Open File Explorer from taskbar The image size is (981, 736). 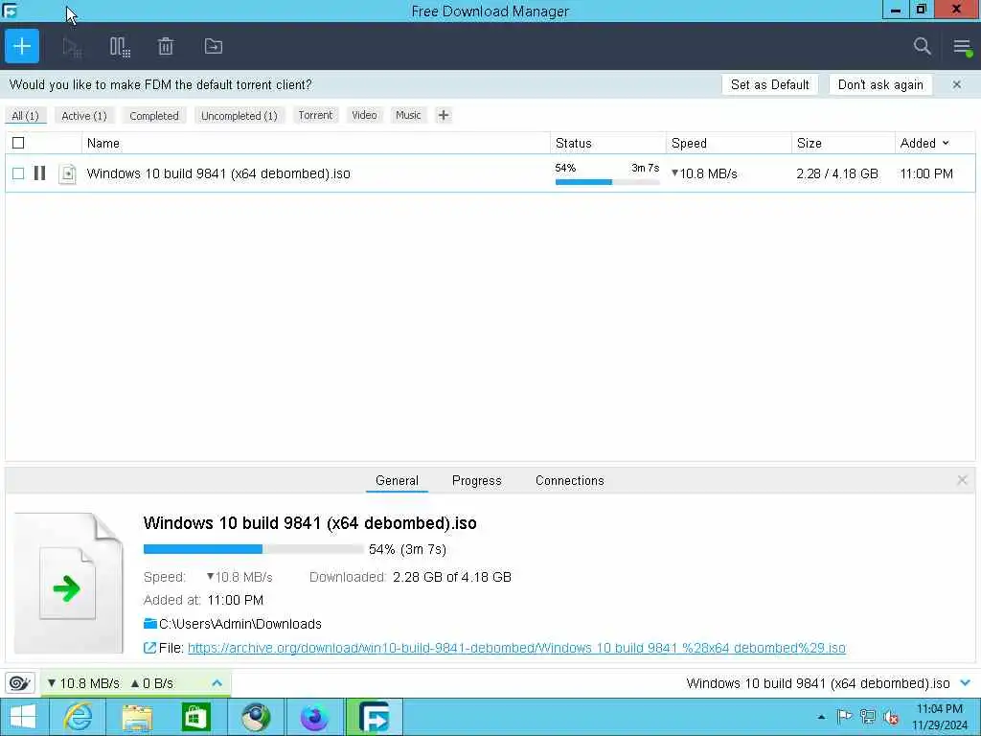137,717
